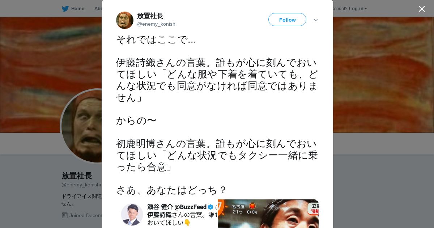Click 瀬谷 健介's avatar in quoted tweet
Viewport: 434px width, 228px height.
(x=132, y=214)
